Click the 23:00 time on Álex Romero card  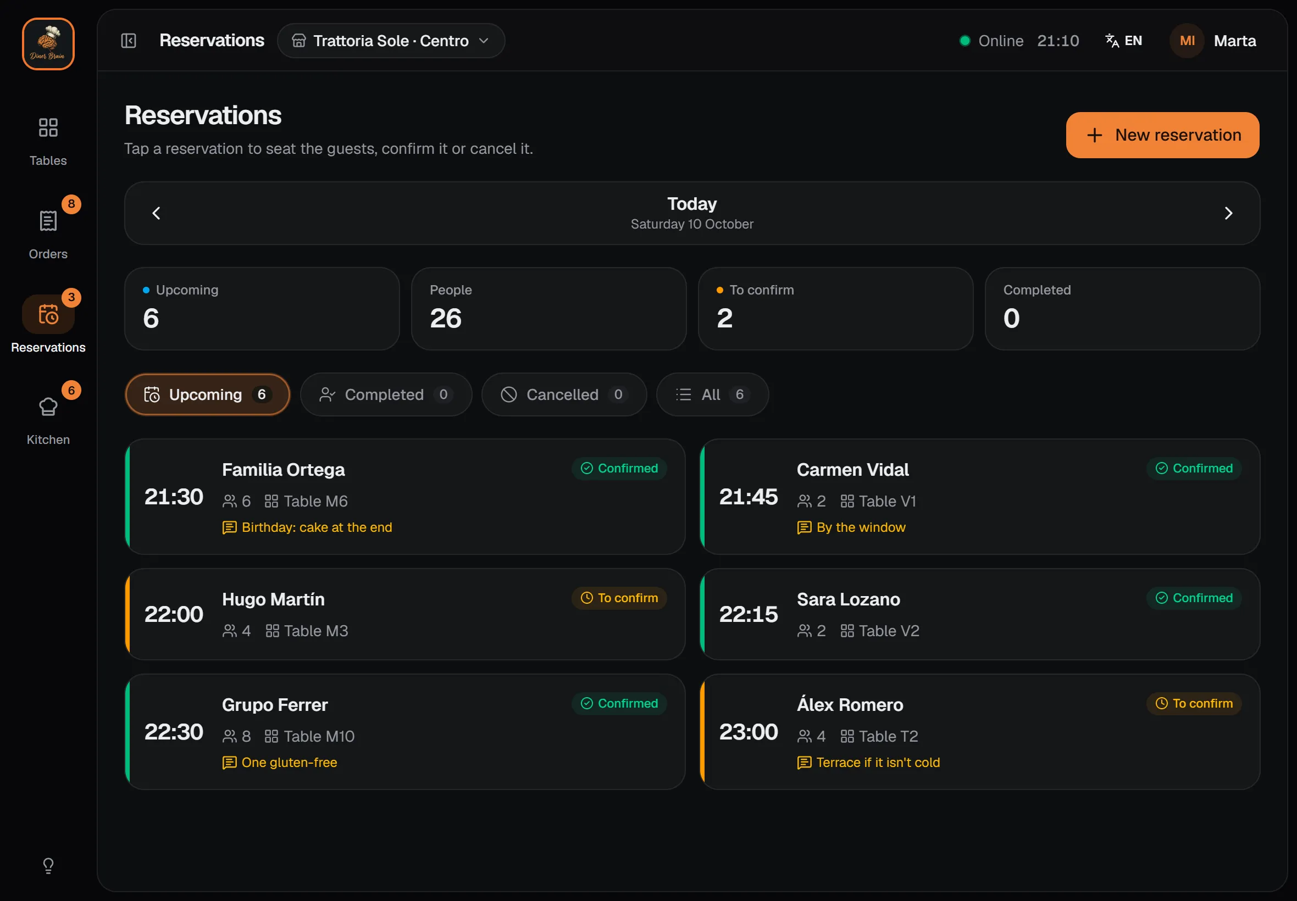click(x=748, y=732)
